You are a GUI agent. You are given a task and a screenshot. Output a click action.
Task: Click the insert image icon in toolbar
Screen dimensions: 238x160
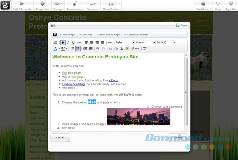coord(127,49)
